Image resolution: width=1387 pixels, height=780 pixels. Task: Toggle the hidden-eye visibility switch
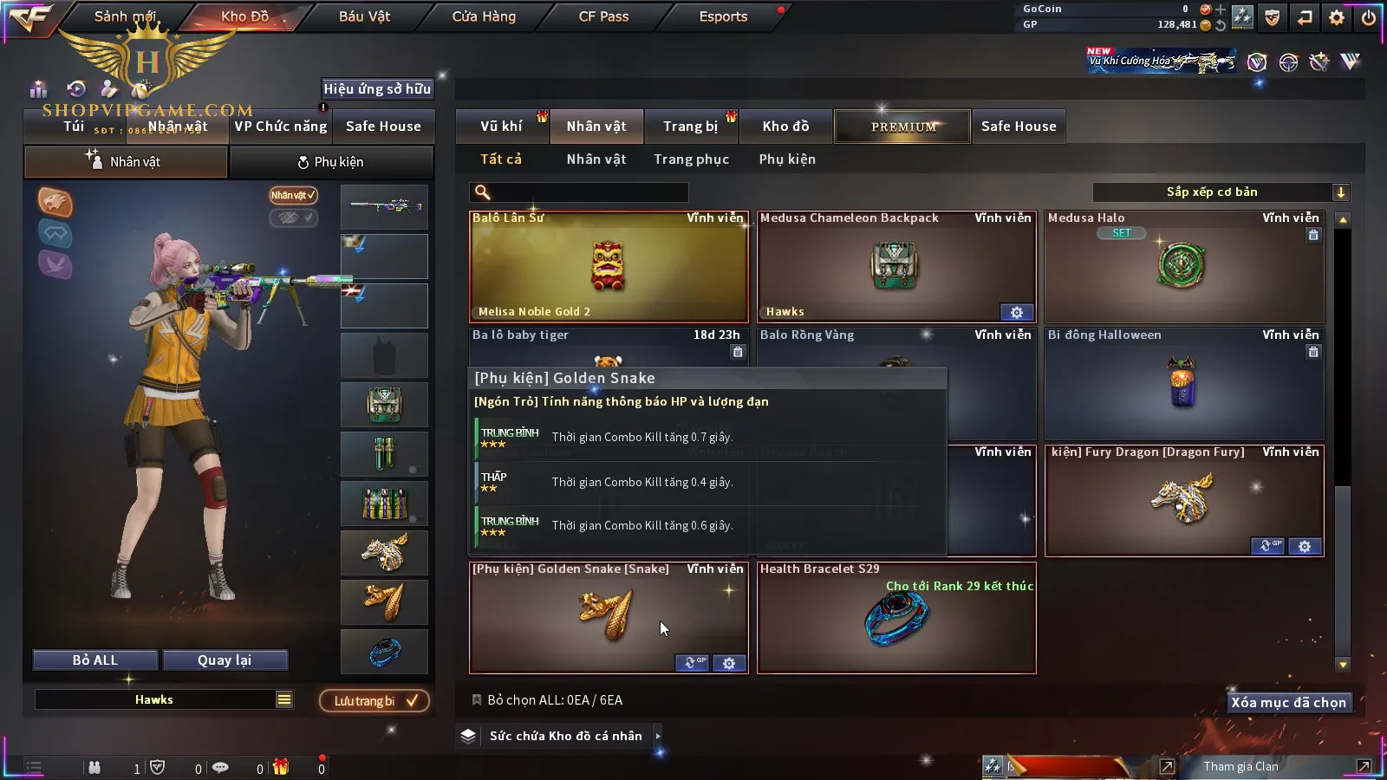[293, 218]
